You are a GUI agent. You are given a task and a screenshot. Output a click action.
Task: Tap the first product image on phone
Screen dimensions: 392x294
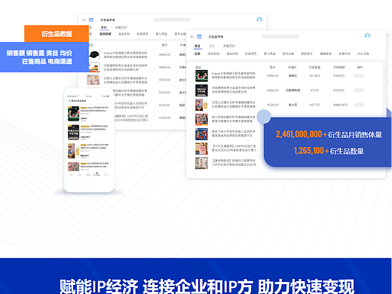click(74, 114)
